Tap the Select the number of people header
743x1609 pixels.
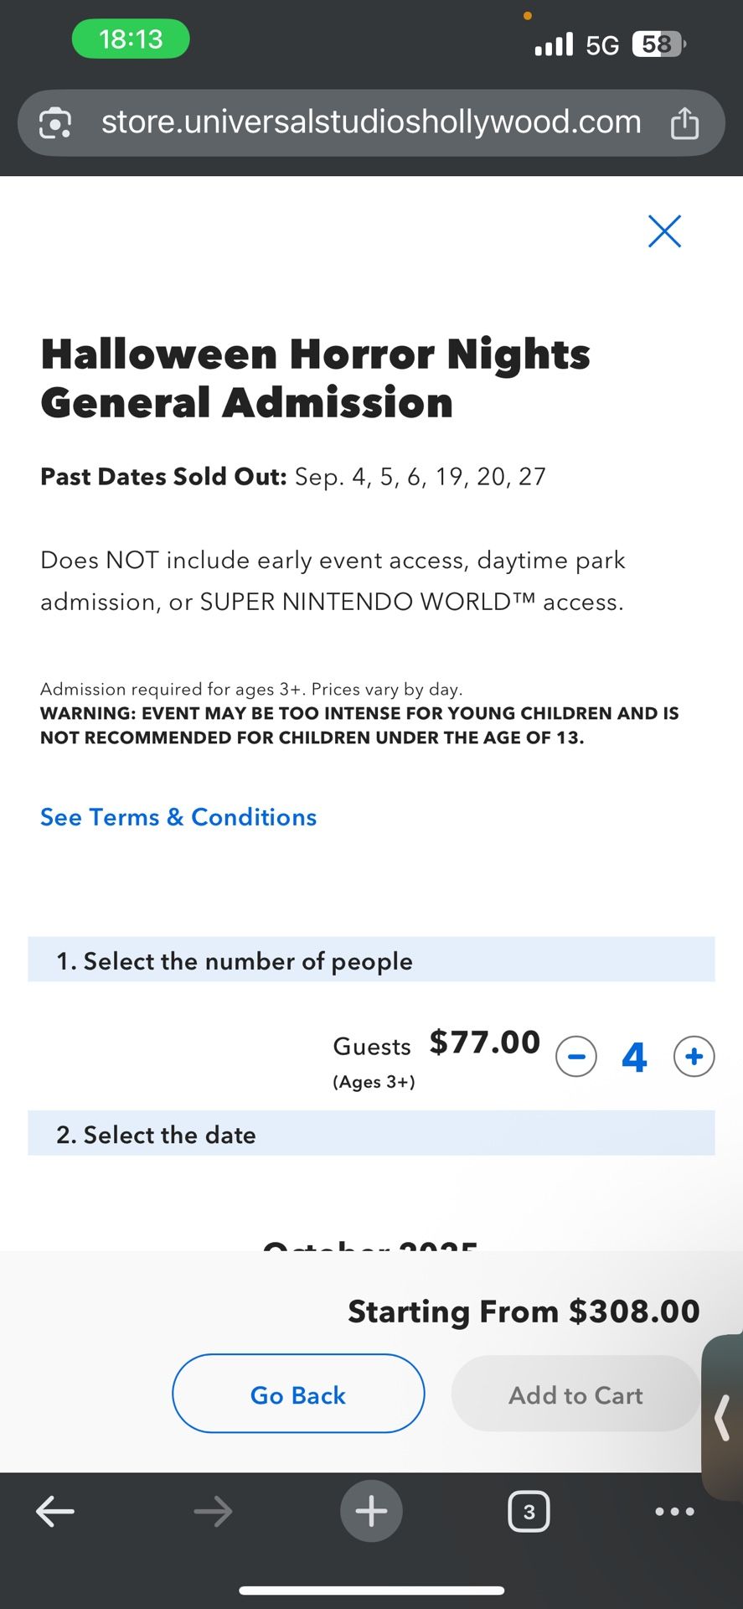371,960
